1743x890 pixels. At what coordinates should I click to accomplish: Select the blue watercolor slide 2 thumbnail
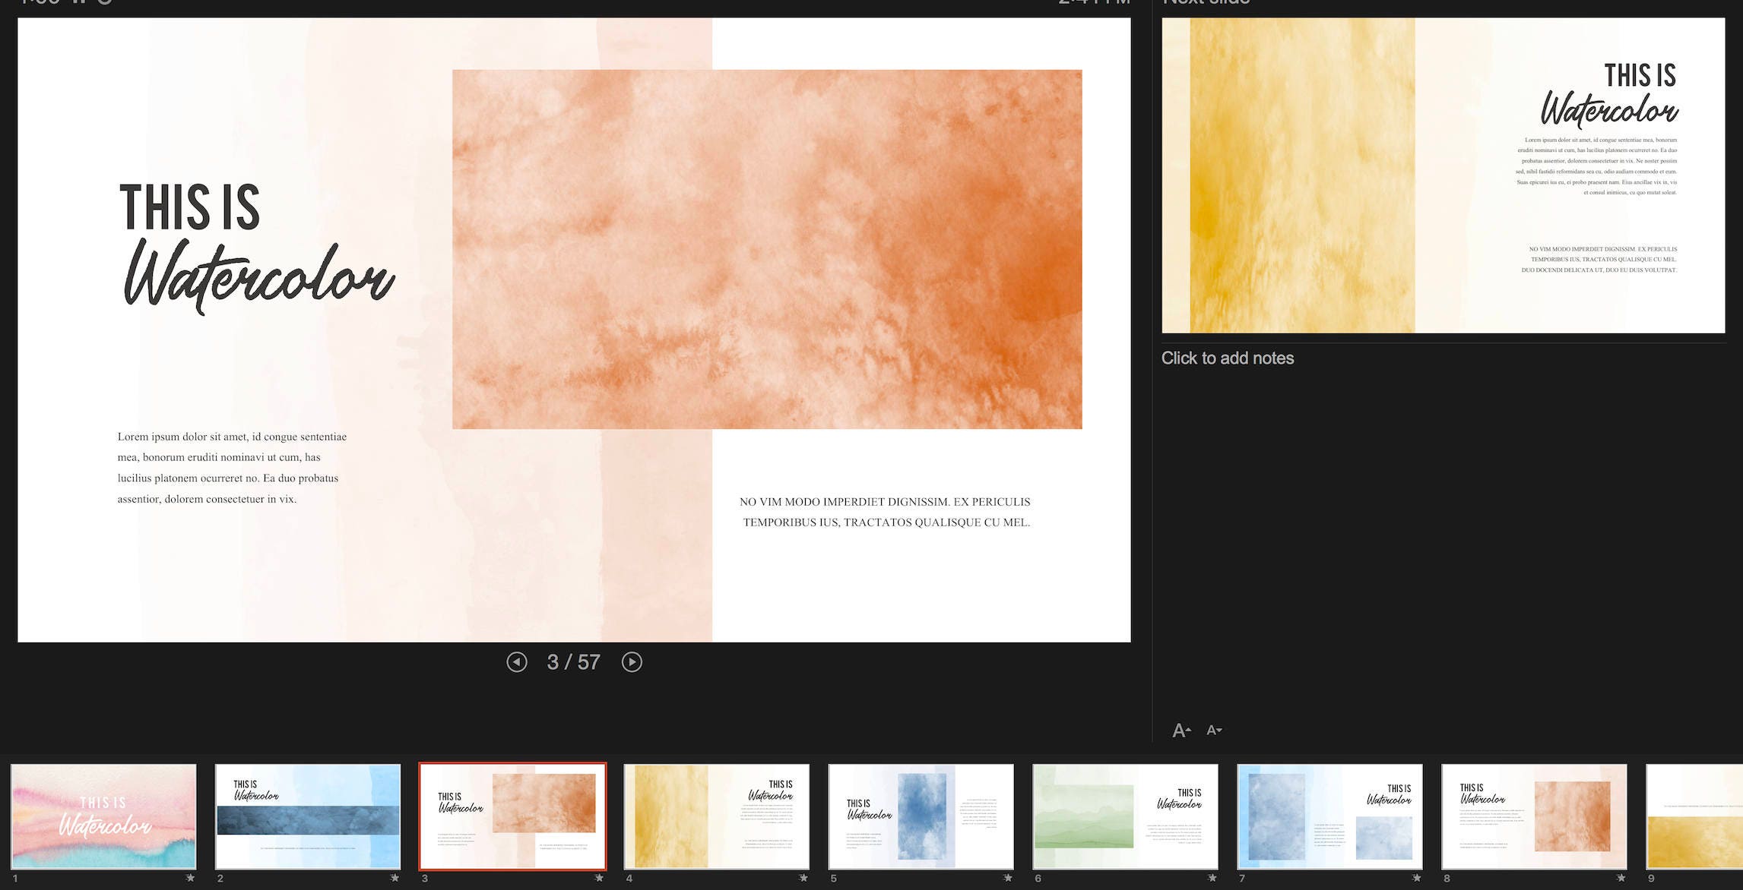tap(309, 817)
